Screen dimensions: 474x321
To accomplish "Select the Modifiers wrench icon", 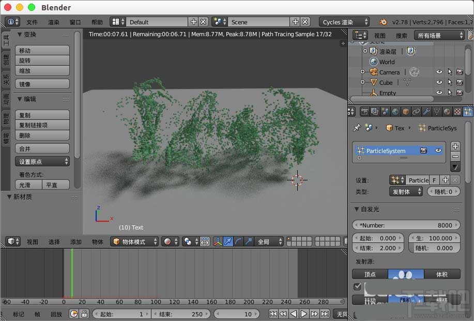I will tap(426, 112).
